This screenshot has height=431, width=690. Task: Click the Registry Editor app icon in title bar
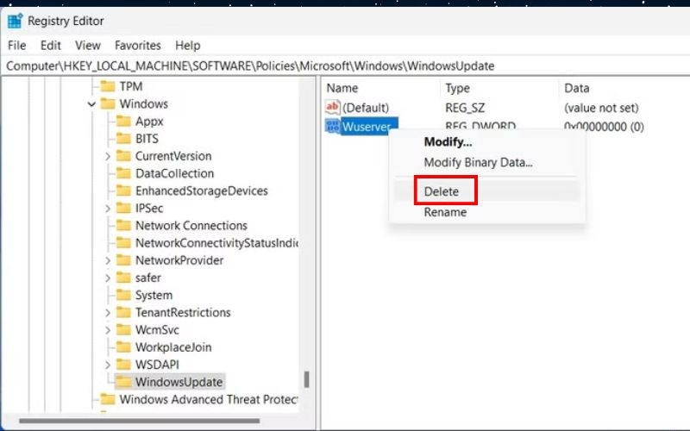point(15,21)
